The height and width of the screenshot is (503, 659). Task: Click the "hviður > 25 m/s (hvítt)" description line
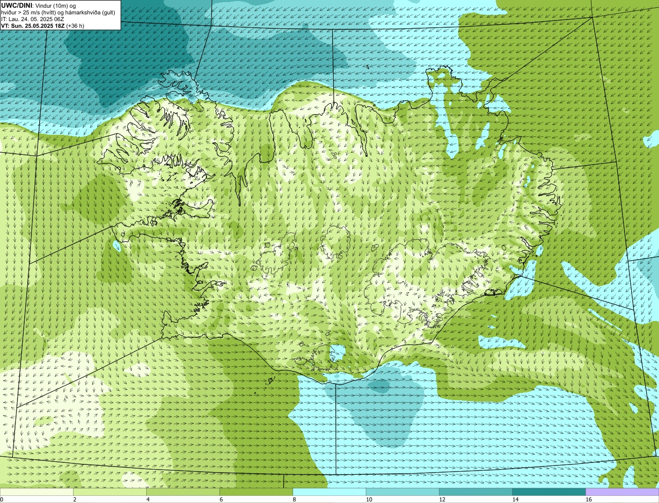click(x=59, y=12)
